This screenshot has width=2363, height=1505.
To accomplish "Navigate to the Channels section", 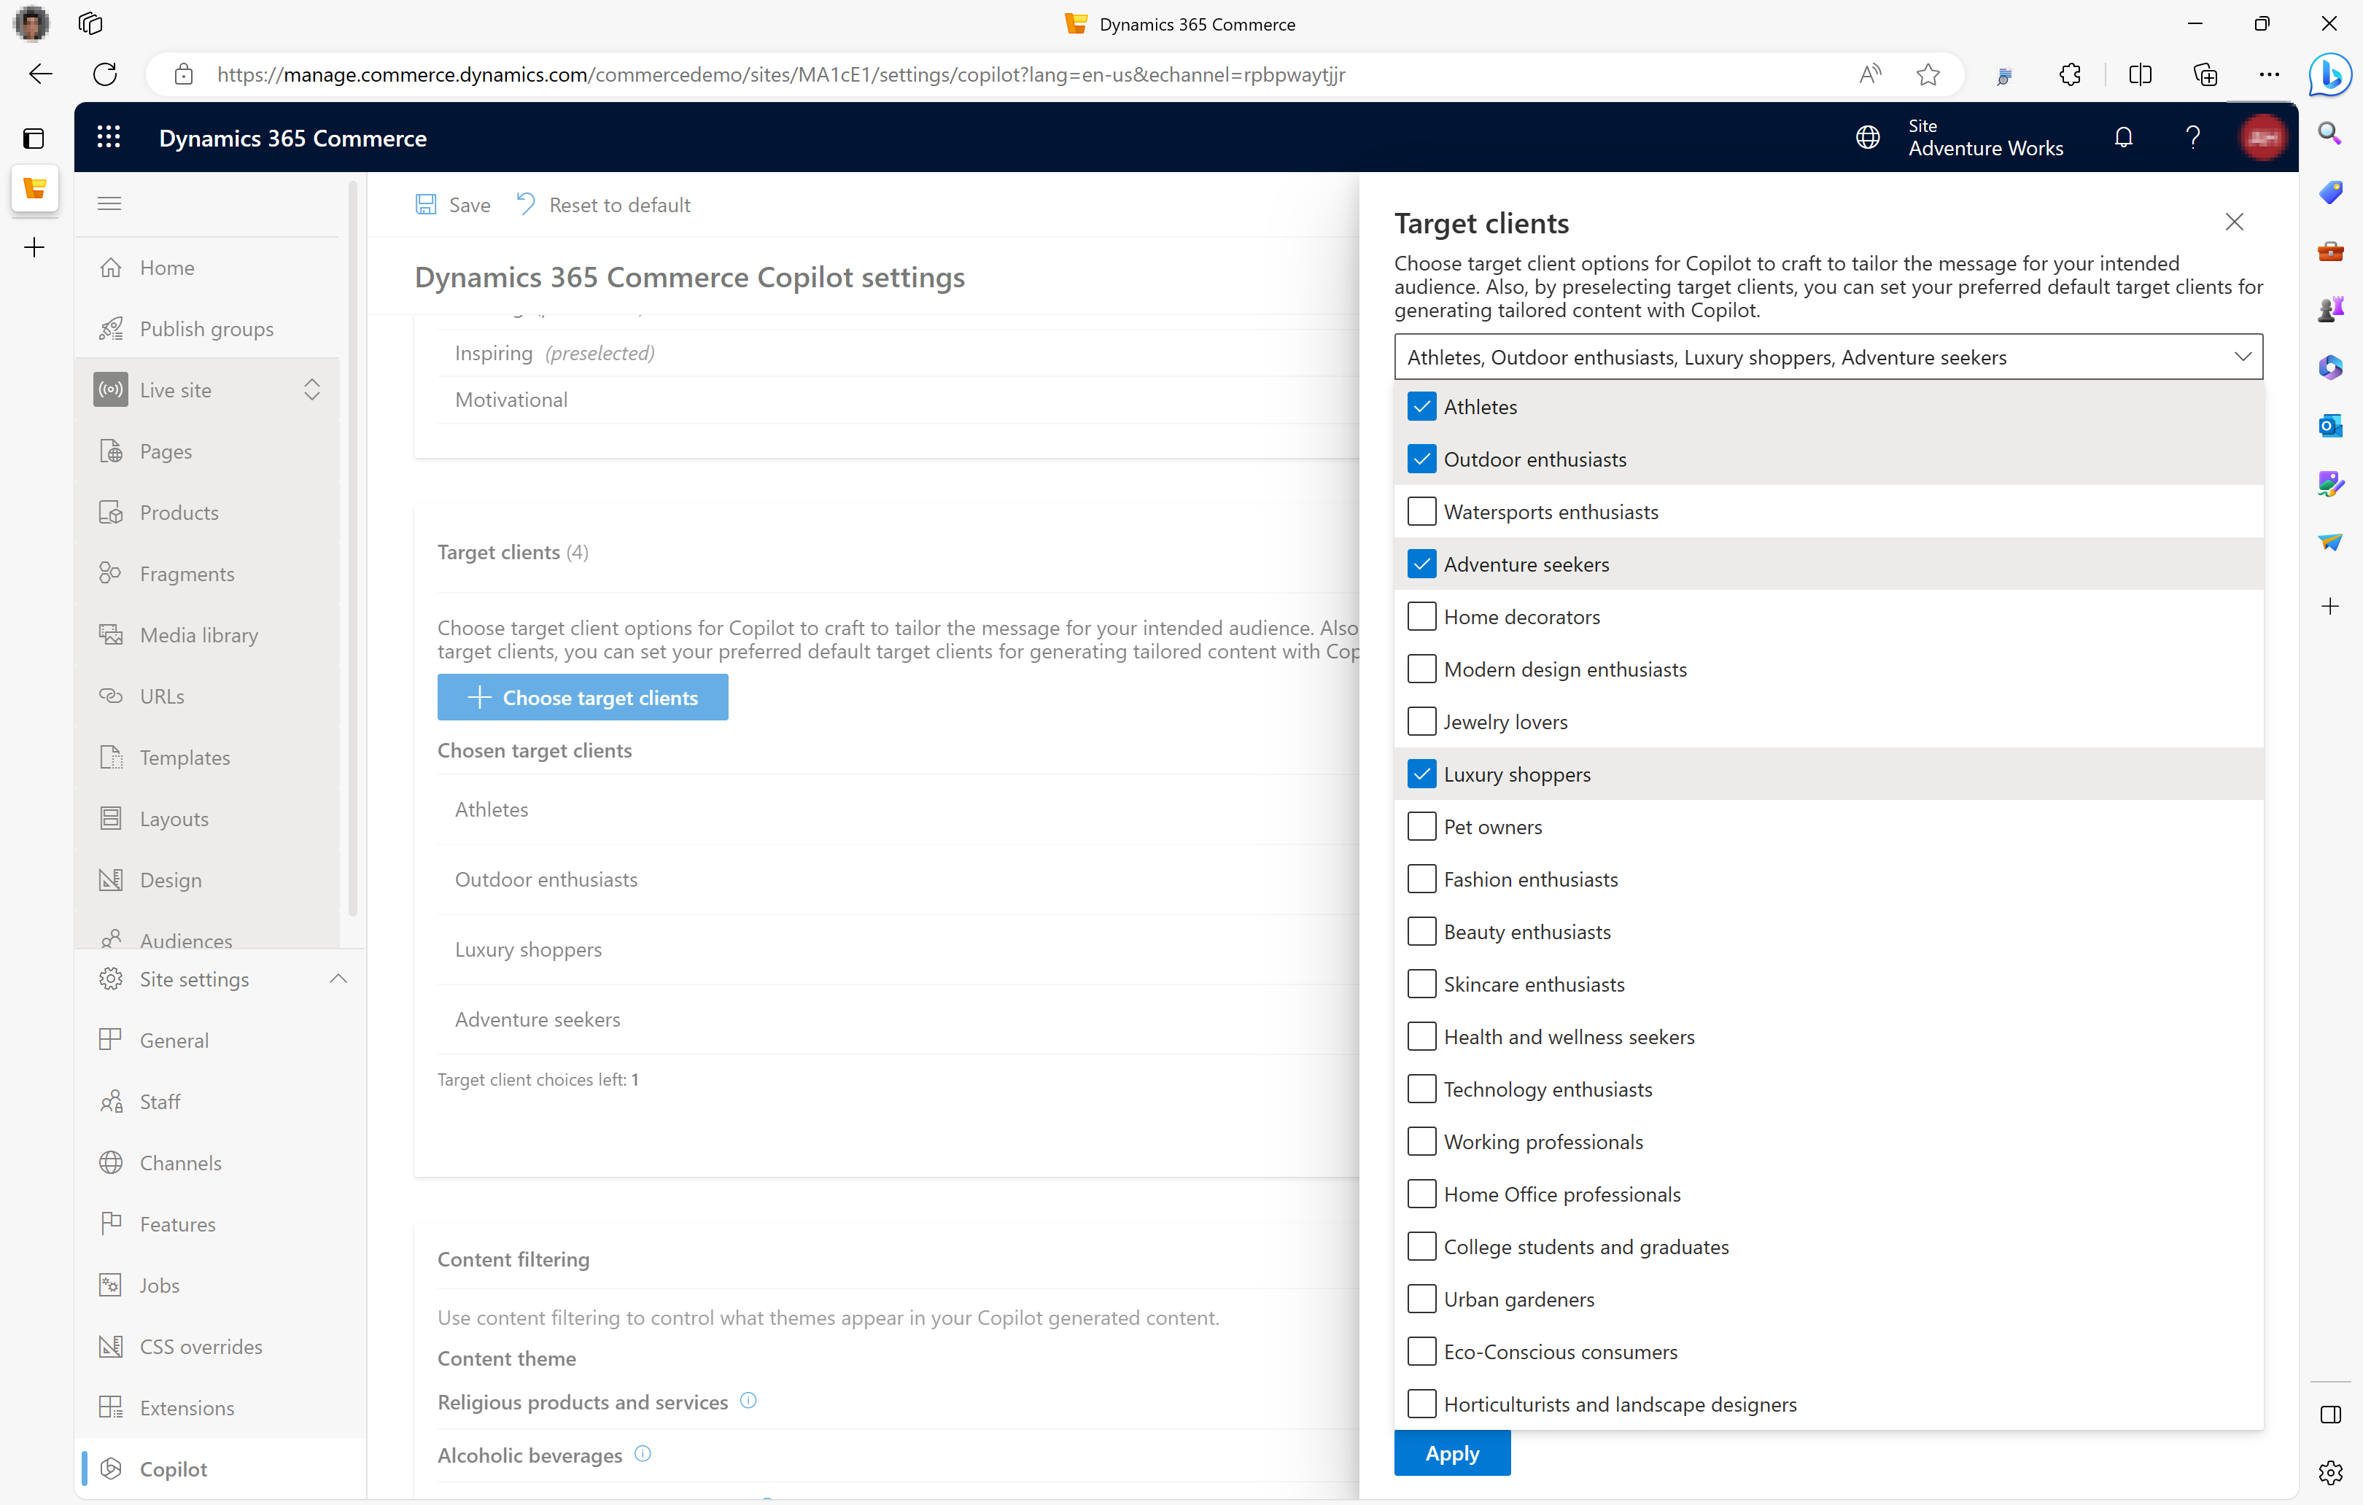I will pyautogui.click(x=181, y=1162).
